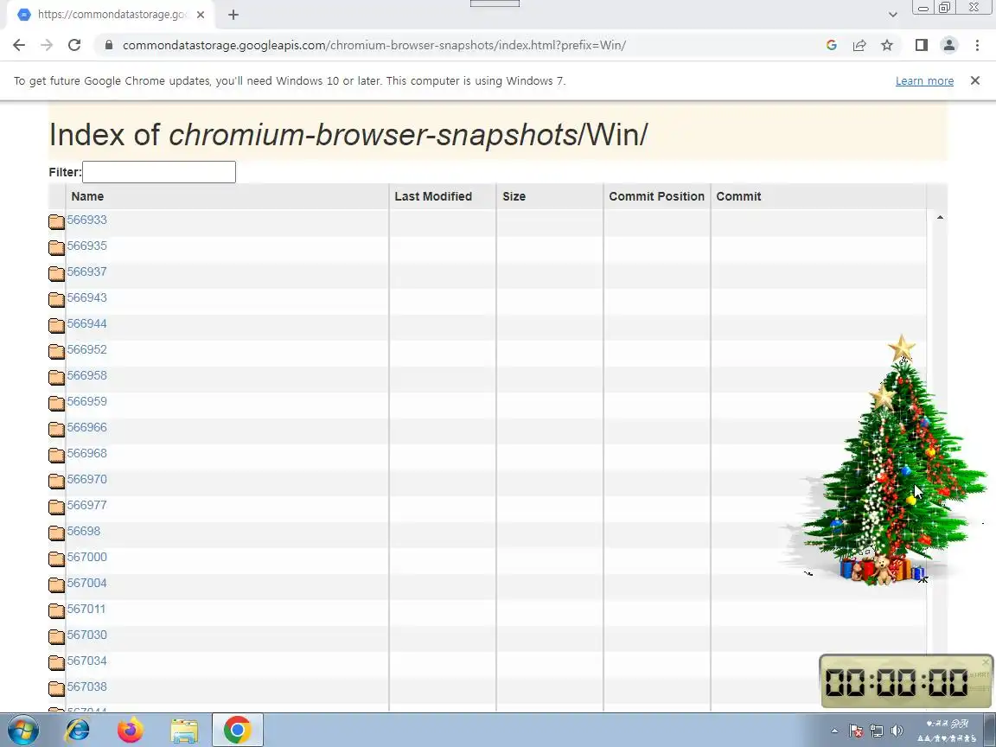
Task: Open folder 566977
Action: 87,506
